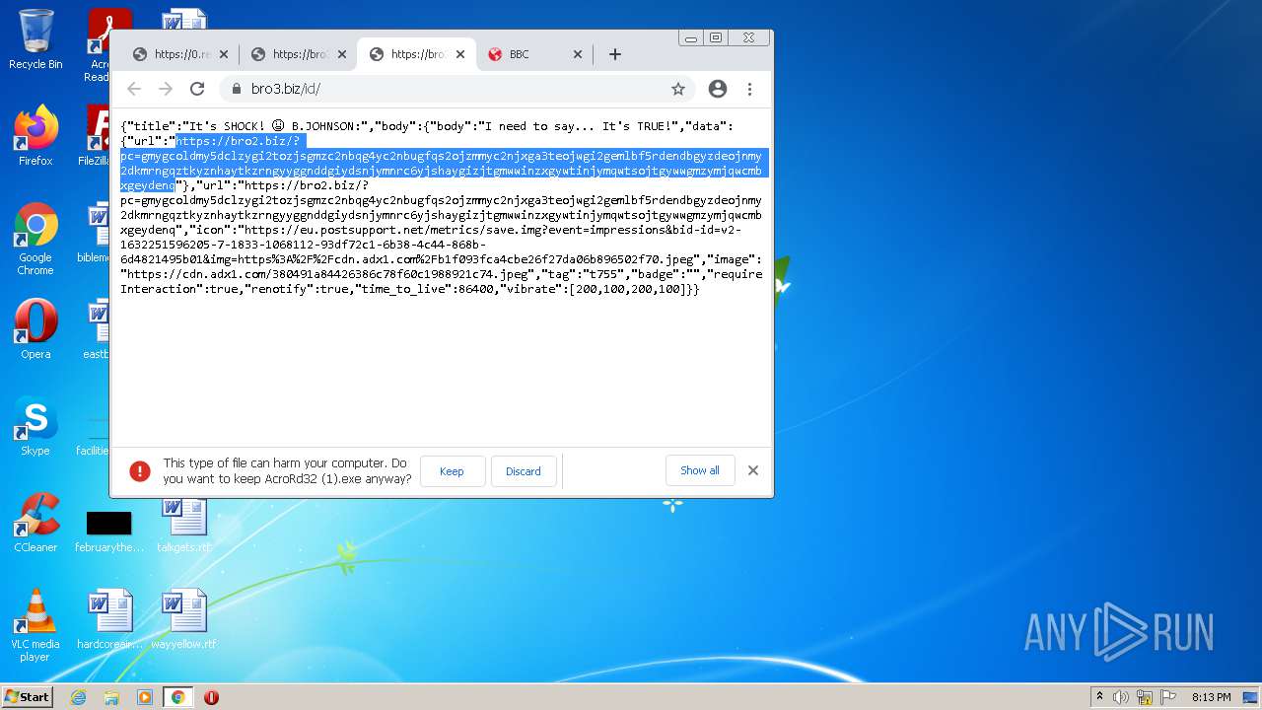Click the red download warning icon
This screenshot has width=1262, height=710.
point(140,471)
